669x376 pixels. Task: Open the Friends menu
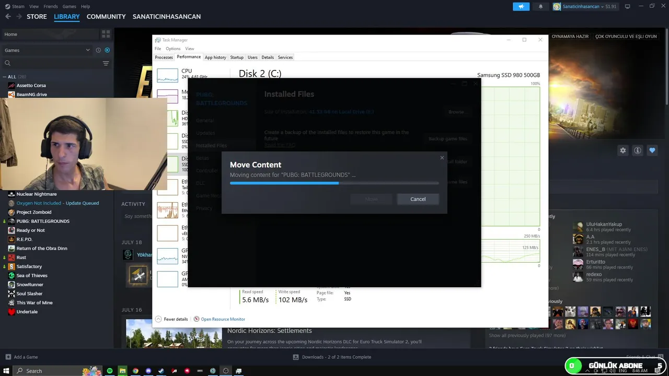pos(51,6)
